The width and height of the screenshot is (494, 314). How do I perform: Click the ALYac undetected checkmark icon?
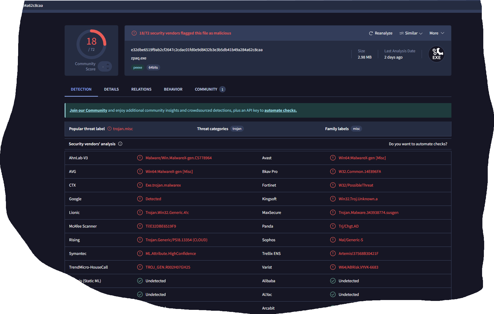pyautogui.click(x=333, y=294)
